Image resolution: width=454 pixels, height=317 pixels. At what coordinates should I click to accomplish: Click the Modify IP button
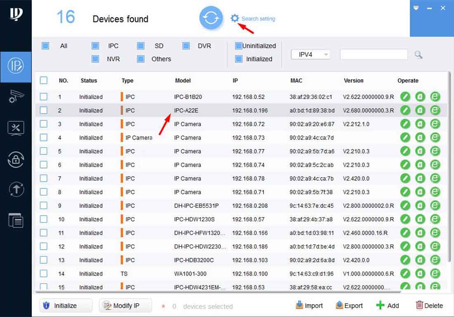pos(125,306)
